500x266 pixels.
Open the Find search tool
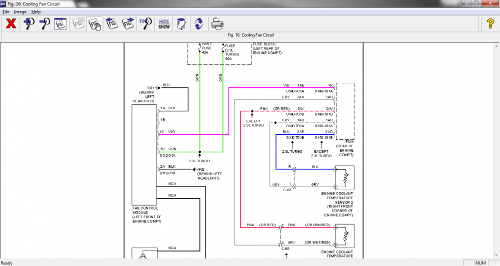point(145,24)
